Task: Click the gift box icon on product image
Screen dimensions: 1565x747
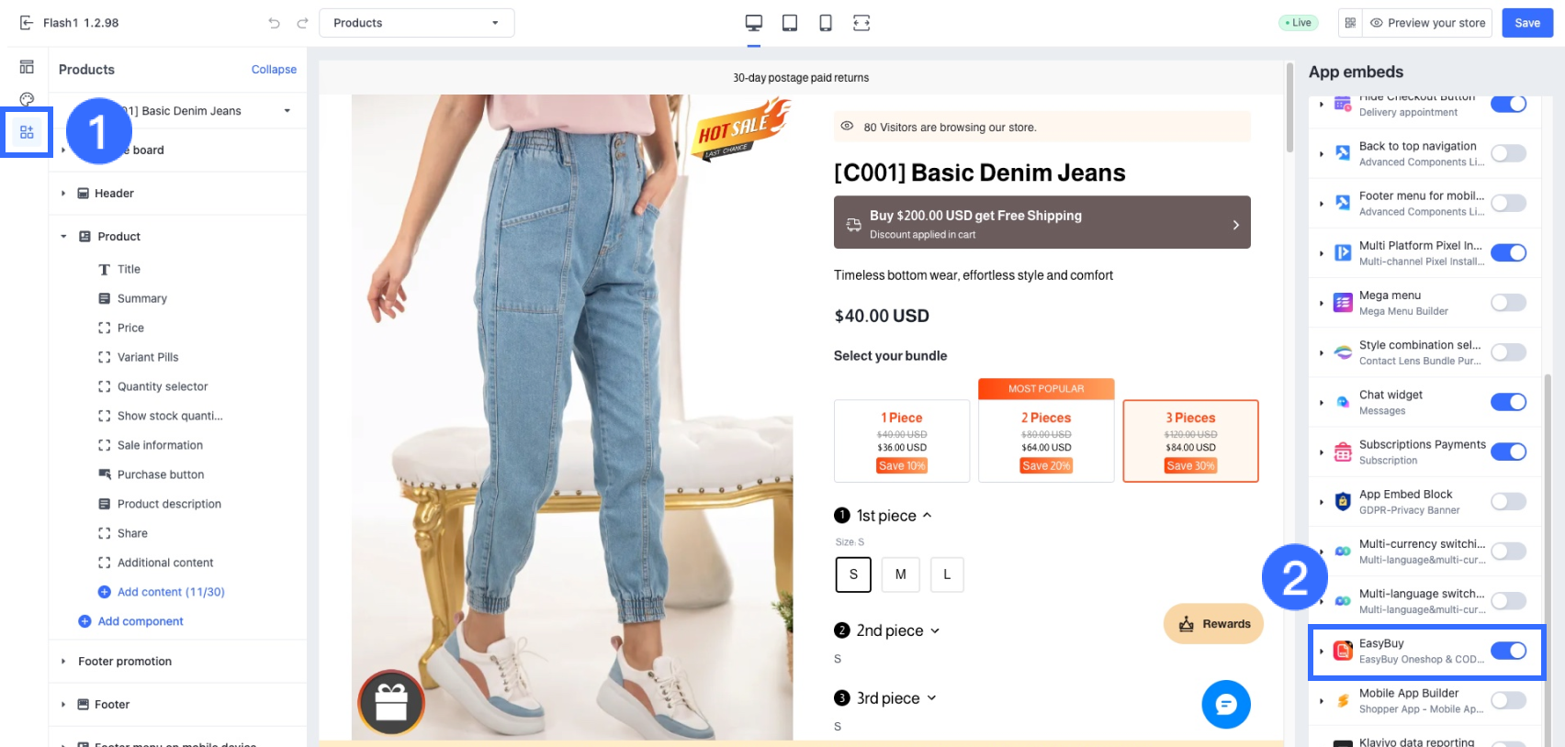Action: click(391, 703)
